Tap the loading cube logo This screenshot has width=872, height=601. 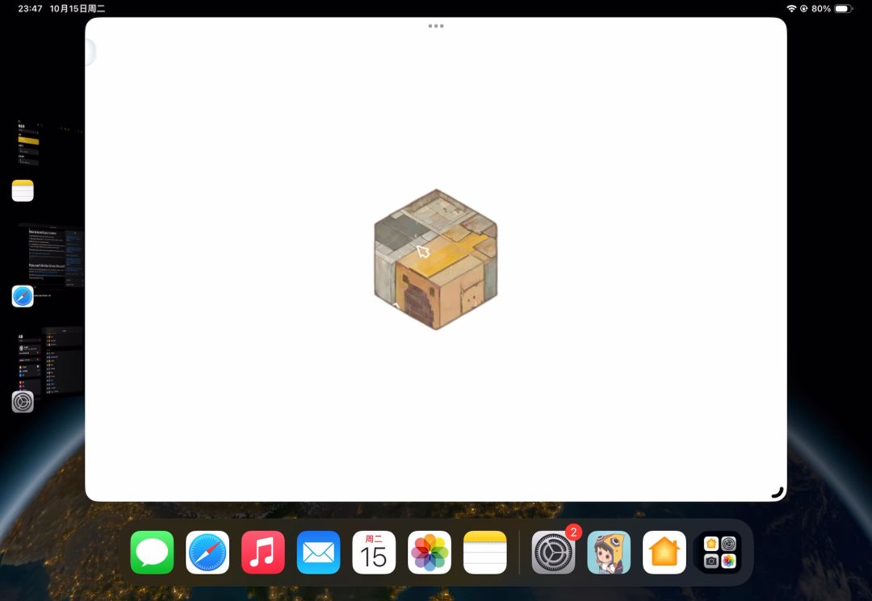(436, 260)
